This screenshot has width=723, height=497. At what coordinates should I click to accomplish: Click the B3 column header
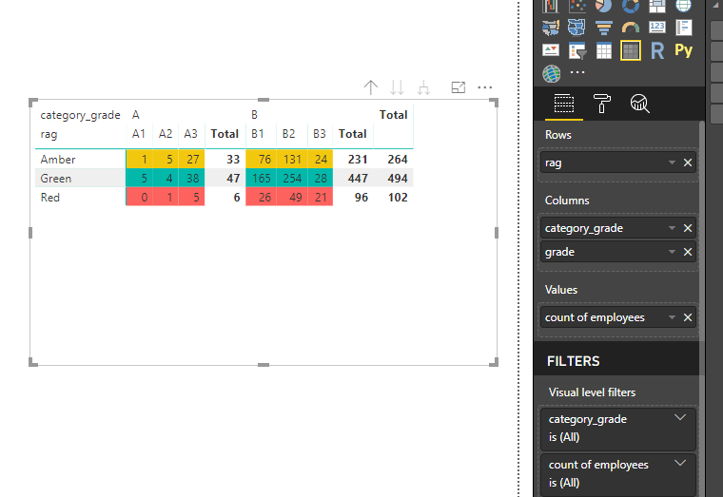tap(319, 134)
